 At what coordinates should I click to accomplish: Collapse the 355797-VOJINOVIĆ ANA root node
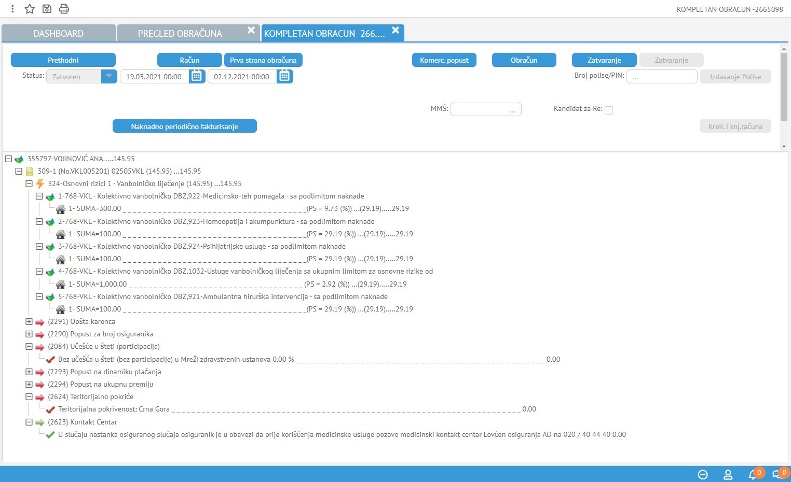click(8, 159)
